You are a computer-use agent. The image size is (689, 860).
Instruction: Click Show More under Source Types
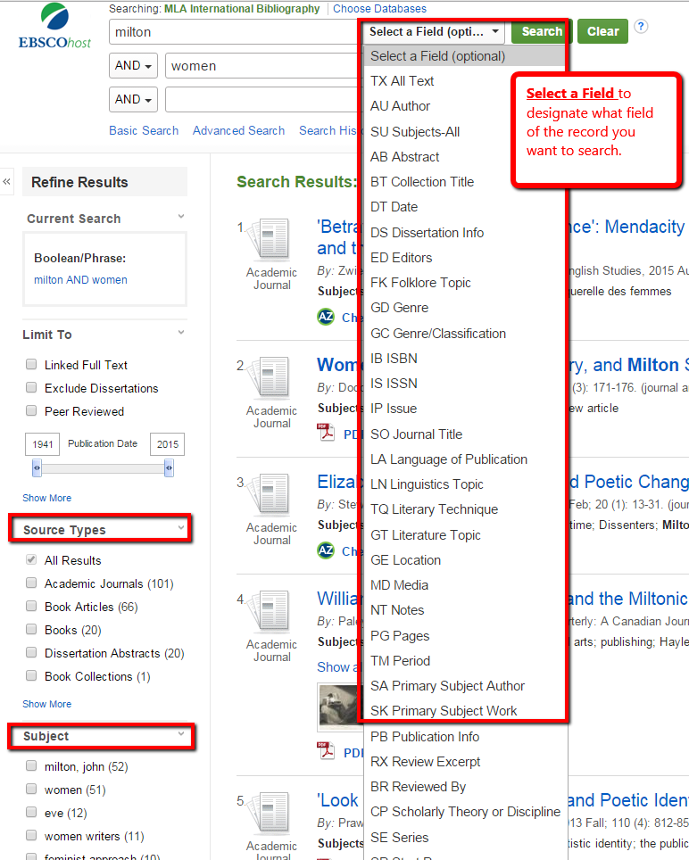pos(46,704)
